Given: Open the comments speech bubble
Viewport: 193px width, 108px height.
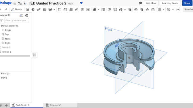Looking at the screenshot, I should click(x=141, y=3).
